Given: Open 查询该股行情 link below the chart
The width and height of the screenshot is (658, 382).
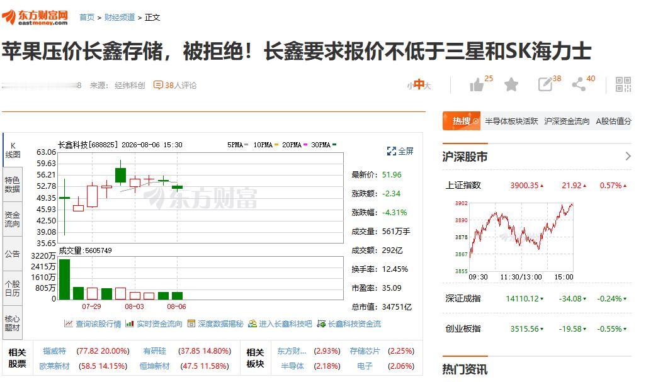Looking at the screenshot, I should click(x=98, y=323).
